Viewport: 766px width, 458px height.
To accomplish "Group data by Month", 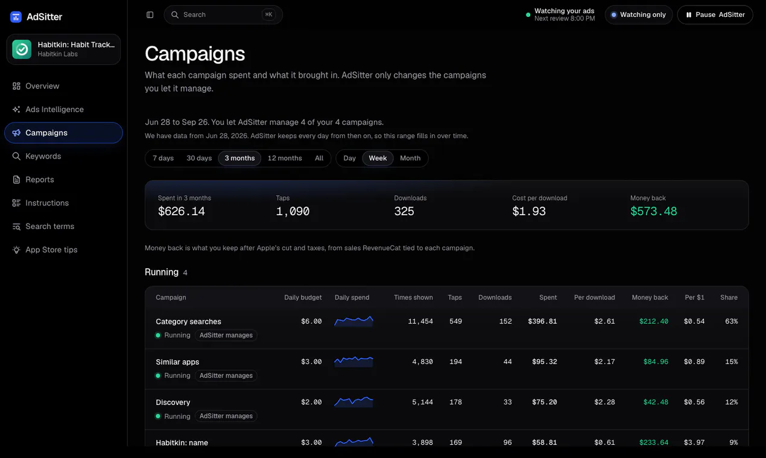I will click(410, 158).
